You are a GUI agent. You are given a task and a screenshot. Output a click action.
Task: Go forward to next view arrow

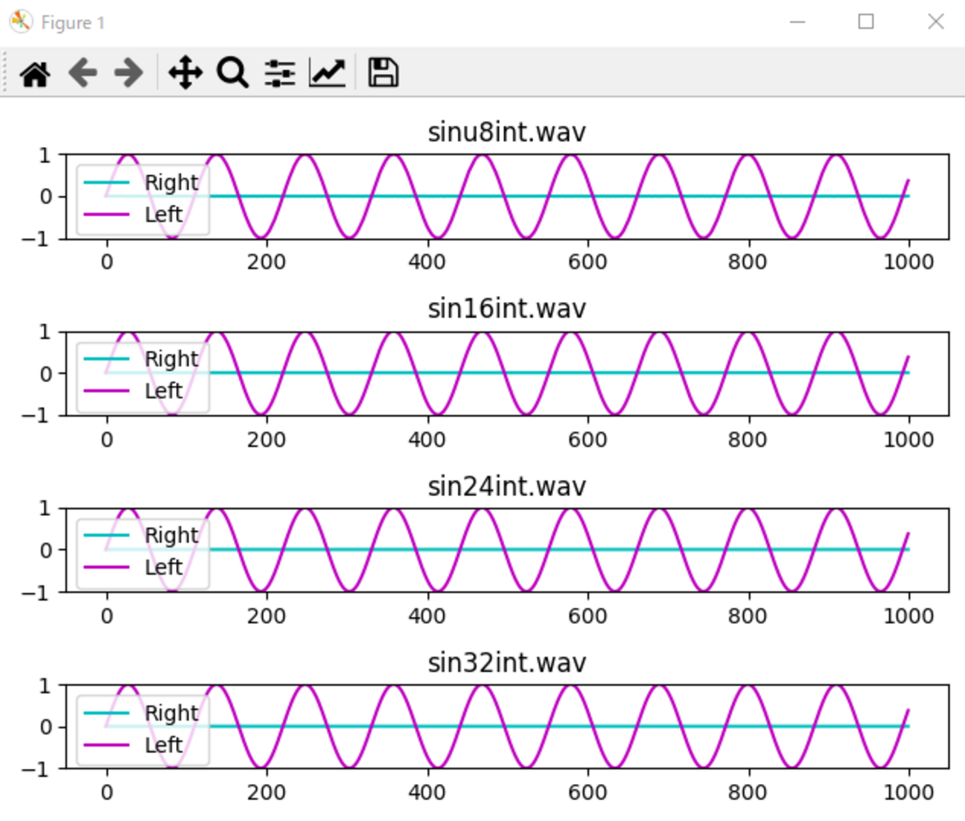pyautogui.click(x=129, y=73)
